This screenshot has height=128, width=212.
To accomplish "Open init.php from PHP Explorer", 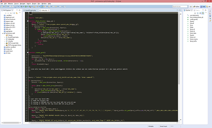I will tap(11, 41).
